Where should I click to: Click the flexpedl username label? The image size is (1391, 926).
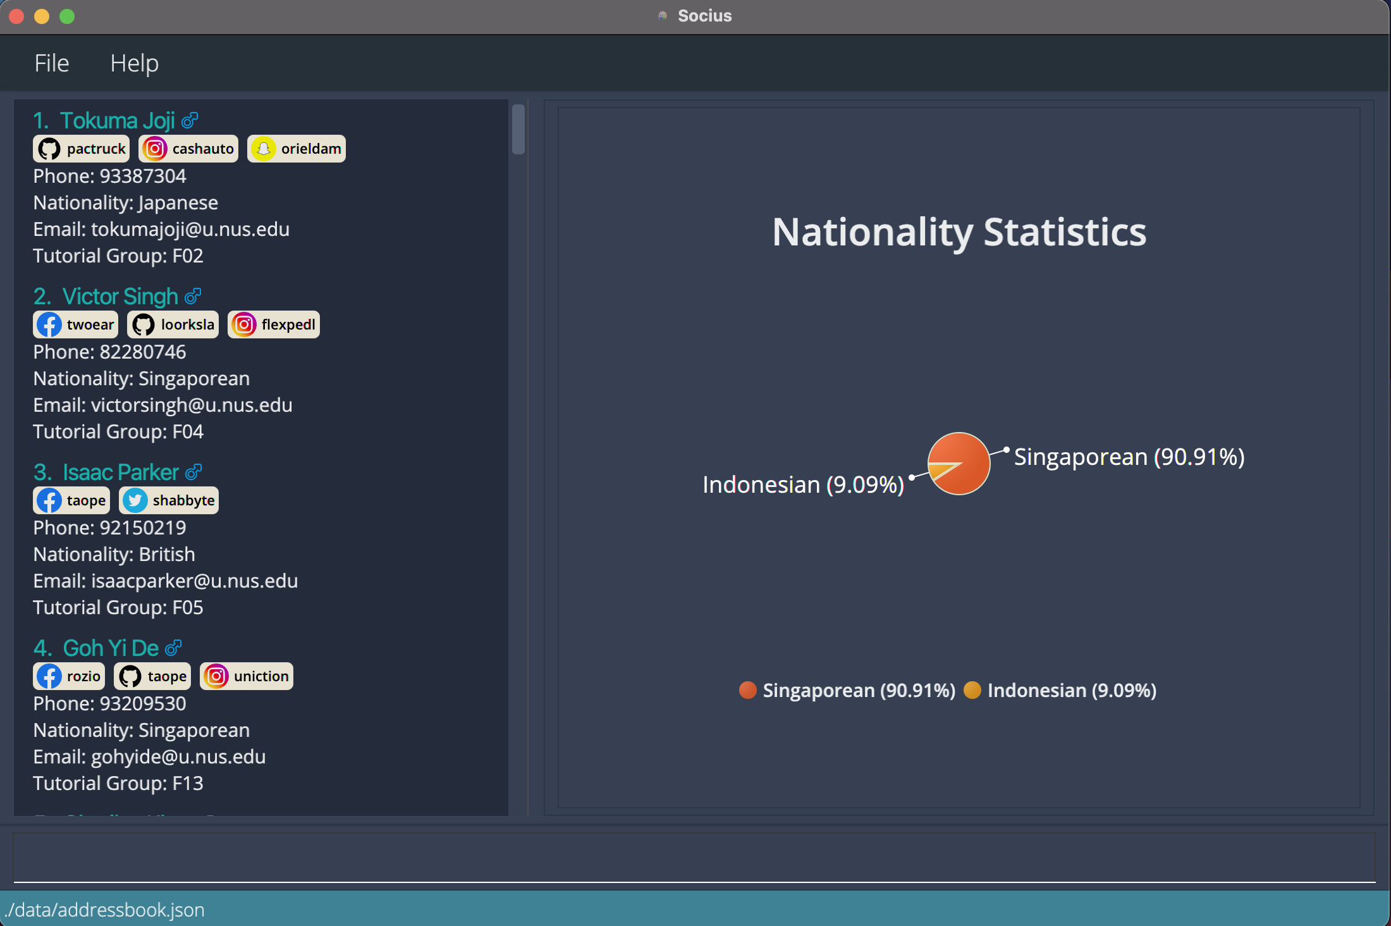[288, 324]
